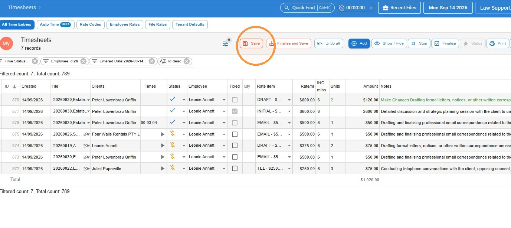The width and height of the screenshot is (511, 228).
Task: Open the Employee Rates tab
Action: click(125, 25)
